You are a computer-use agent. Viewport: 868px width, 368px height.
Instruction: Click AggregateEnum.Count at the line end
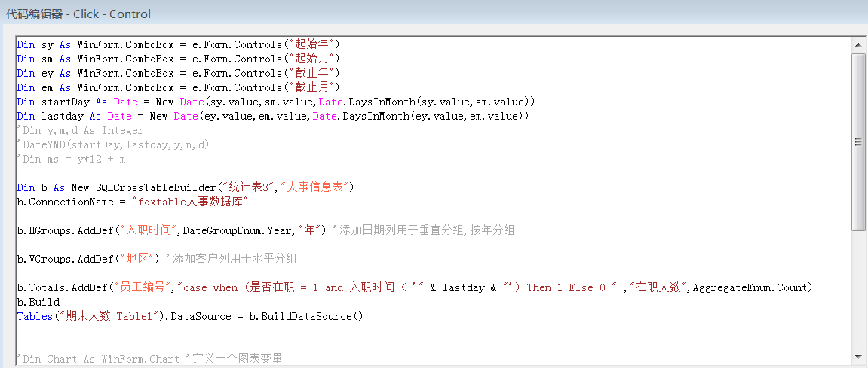coord(750,288)
